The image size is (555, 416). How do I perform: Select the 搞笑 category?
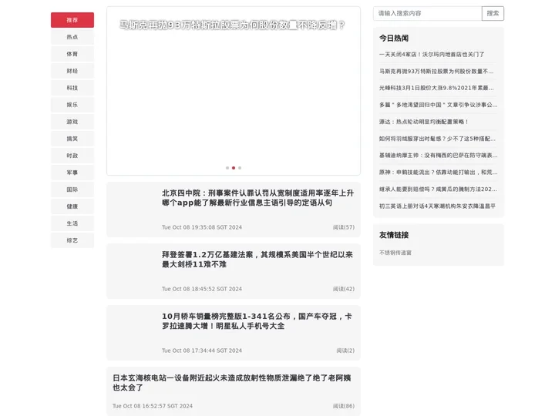(72, 139)
